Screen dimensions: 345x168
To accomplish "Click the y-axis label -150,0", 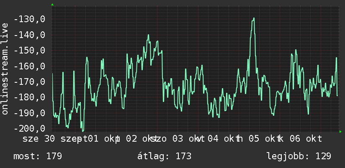I will point(29,51).
